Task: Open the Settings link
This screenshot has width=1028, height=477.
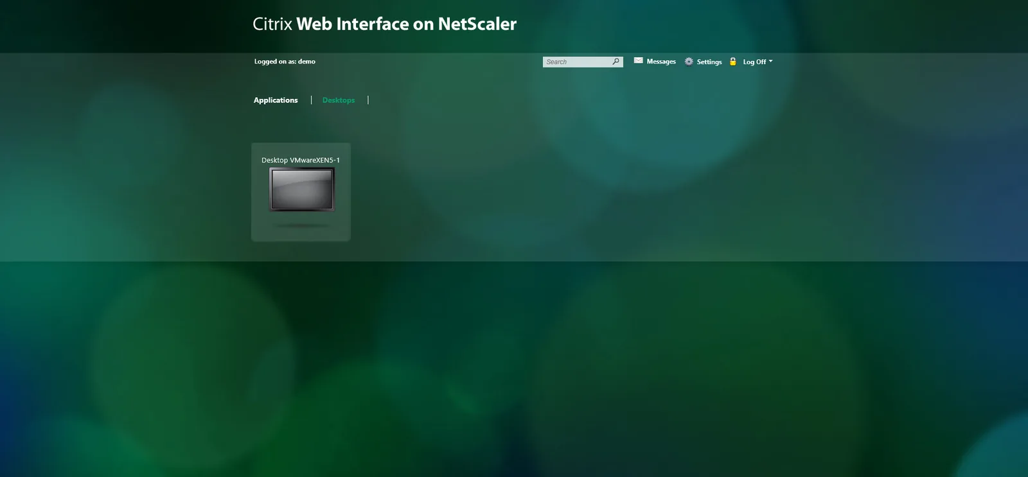Action: point(709,62)
